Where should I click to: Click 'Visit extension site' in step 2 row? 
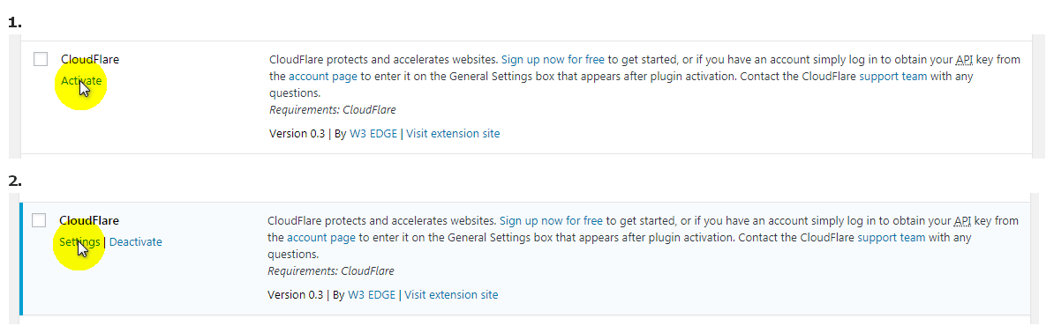[452, 295]
